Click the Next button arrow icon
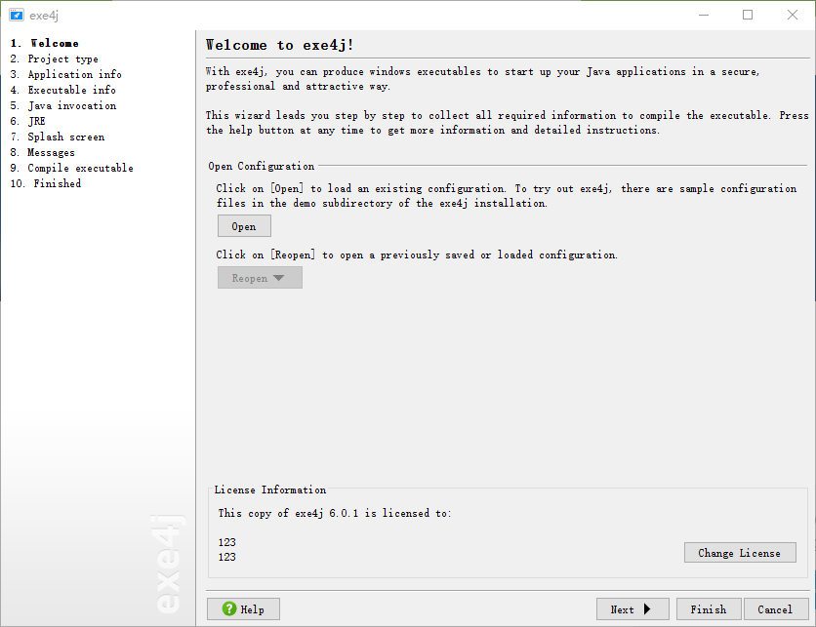 tap(647, 609)
